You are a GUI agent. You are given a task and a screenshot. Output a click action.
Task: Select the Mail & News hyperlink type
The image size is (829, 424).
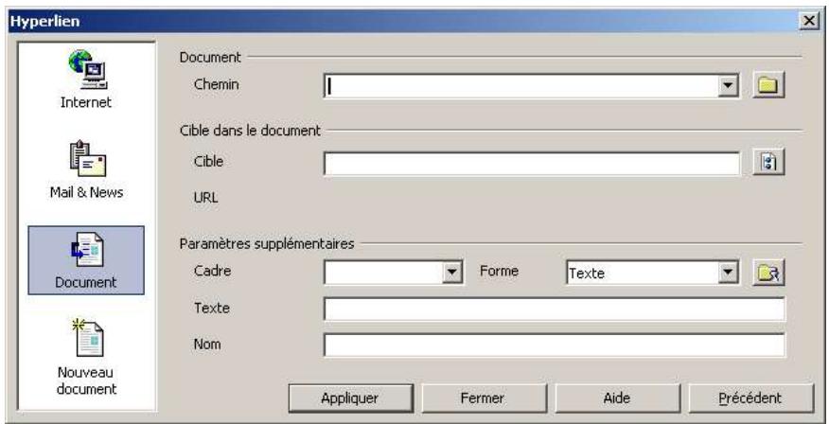click(x=86, y=170)
